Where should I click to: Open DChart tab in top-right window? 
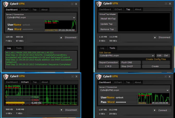(118, 10)
